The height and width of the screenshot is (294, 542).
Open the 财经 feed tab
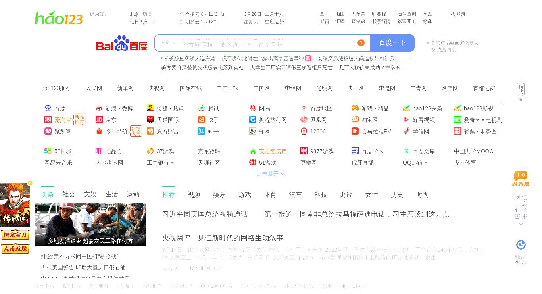click(346, 194)
